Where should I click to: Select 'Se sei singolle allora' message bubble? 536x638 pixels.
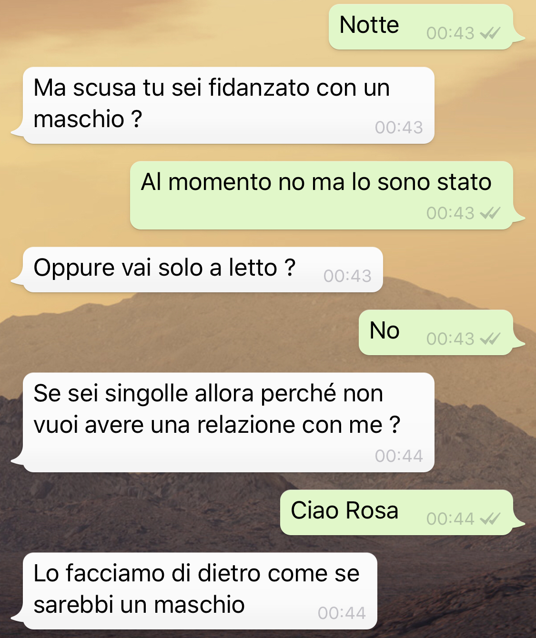229,422
